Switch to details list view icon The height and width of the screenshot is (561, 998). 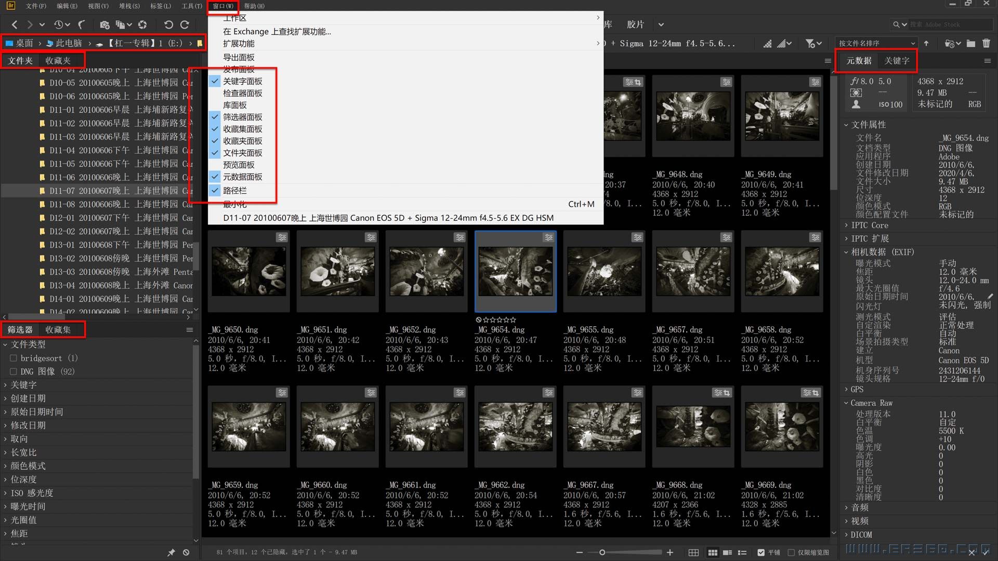point(727,552)
